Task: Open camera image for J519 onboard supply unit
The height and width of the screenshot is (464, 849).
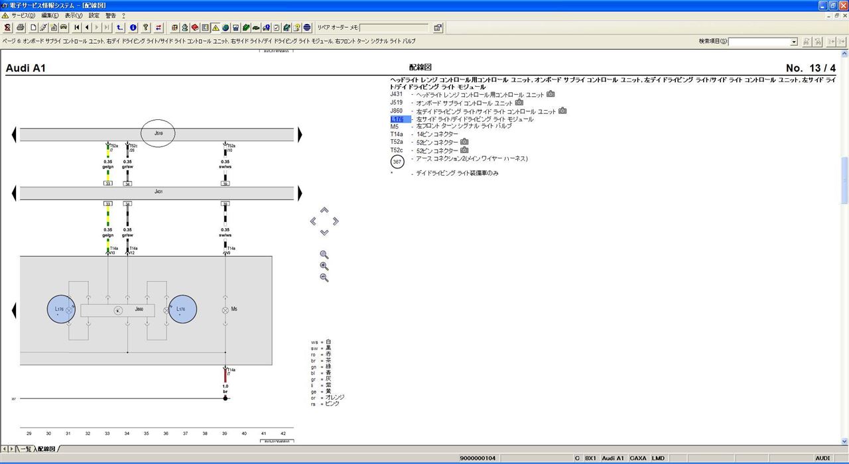Action: click(519, 103)
